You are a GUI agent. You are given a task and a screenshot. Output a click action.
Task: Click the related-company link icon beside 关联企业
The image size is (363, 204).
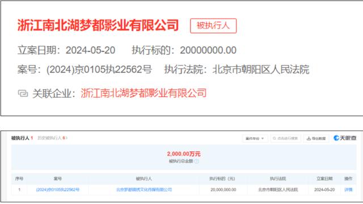pos(23,93)
